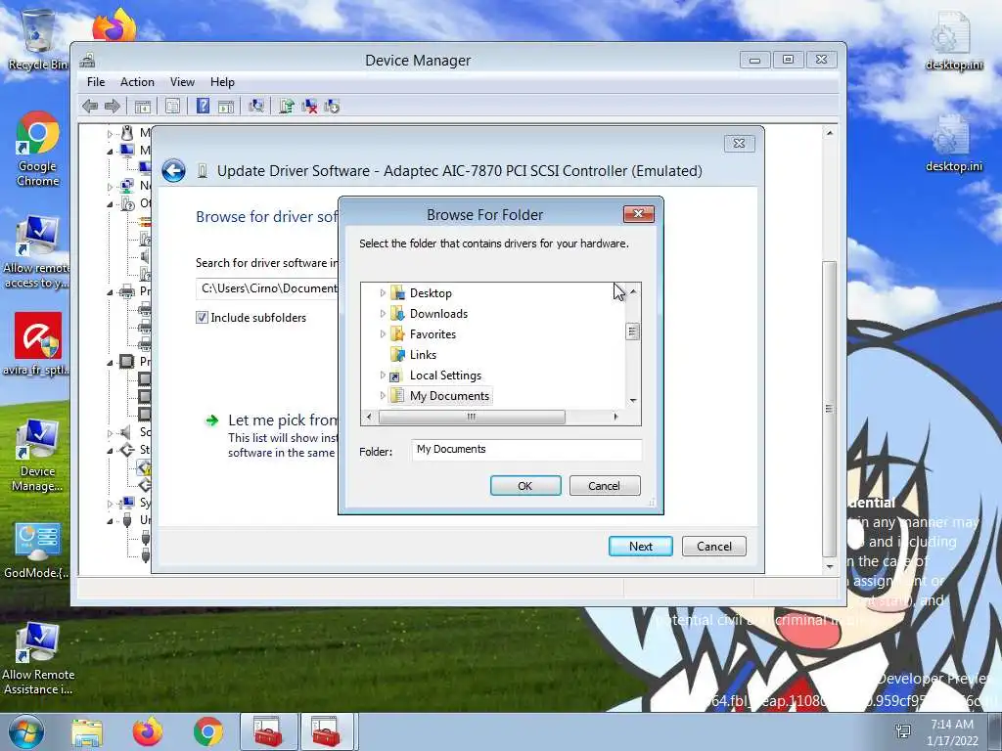Open Allow remote access desktop shortcut
Image resolution: width=1002 pixels, height=751 pixels.
(x=38, y=251)
